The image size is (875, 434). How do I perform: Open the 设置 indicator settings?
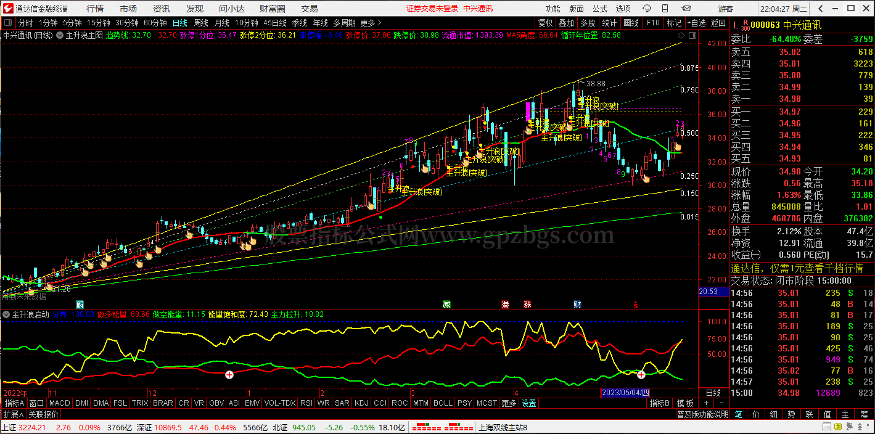529,403
